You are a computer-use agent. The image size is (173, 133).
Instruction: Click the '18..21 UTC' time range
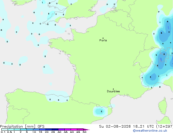click(x=143, y=126)
